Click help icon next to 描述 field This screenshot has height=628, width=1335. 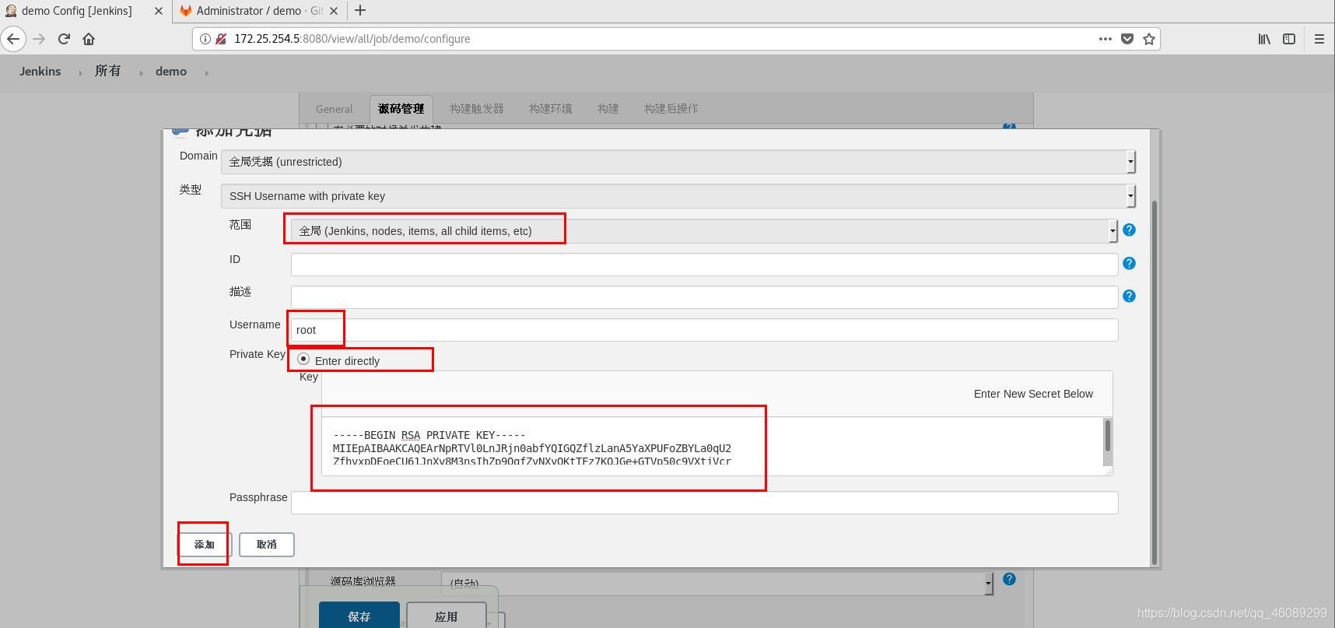point(1129,296)
